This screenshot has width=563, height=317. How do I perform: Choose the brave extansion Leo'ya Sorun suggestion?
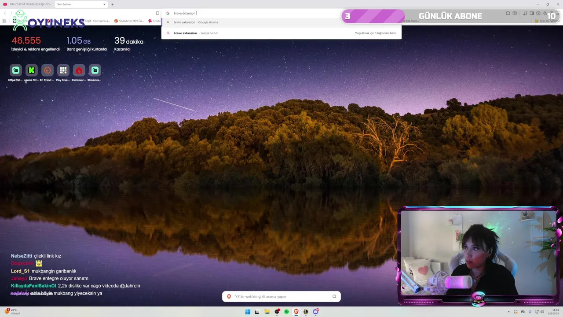[281, 33]
